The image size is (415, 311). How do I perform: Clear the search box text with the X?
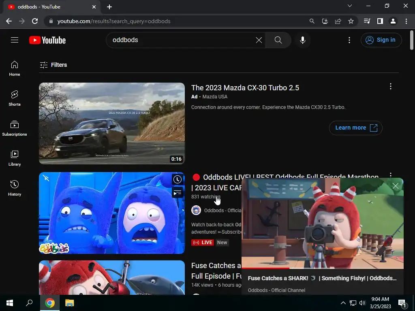(x=259, y=40)
